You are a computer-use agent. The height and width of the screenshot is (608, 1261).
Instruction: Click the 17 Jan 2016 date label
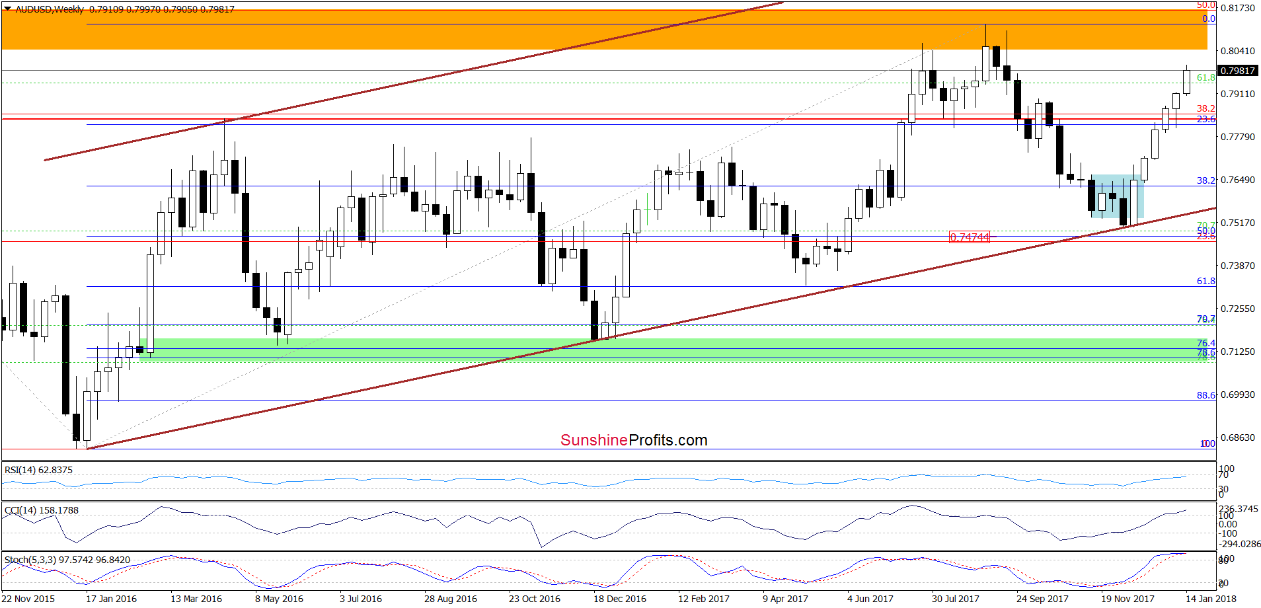click(111, 599)
